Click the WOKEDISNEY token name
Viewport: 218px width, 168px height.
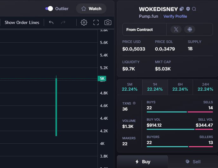158,9
